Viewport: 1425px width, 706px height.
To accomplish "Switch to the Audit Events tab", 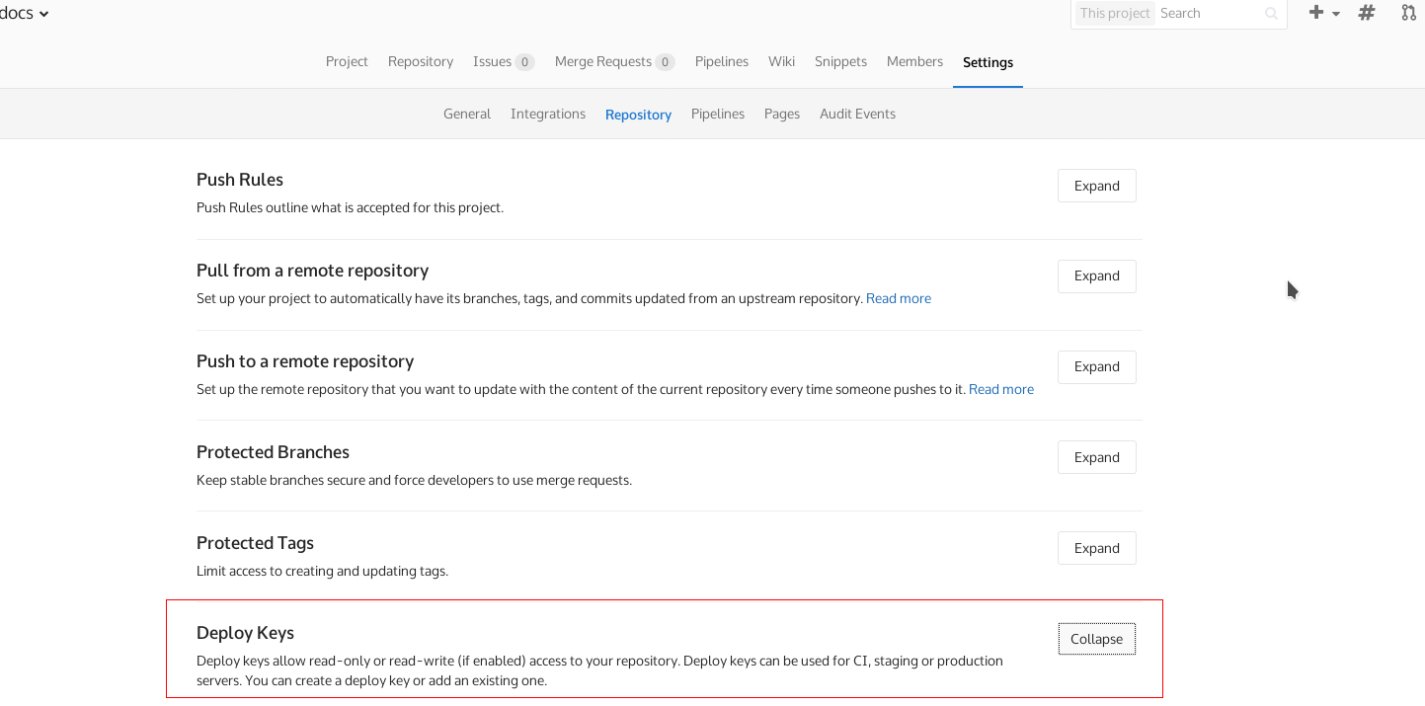I will [x=857, y=114].
